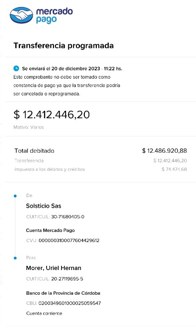Click the recipient CUIT 20-27119695-5
196x331 pixels.
click(67, 279)
